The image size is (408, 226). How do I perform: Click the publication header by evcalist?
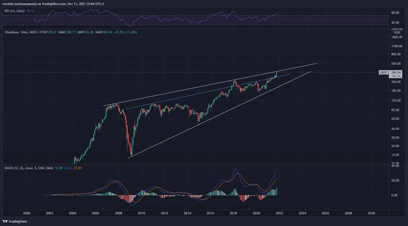pos(53,4)
